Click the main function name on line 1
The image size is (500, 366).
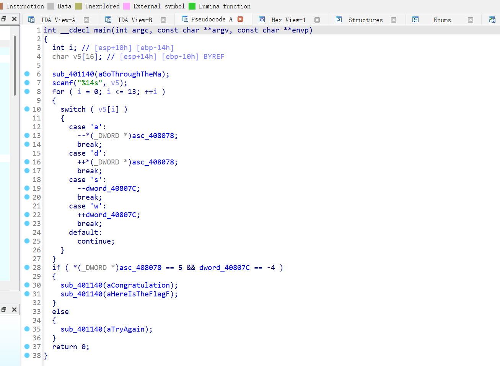pyautogui.click(x=103, y=30)
